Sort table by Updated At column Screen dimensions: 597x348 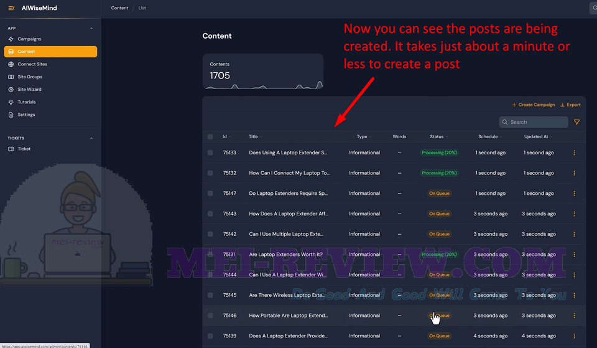tap(539, 136)
